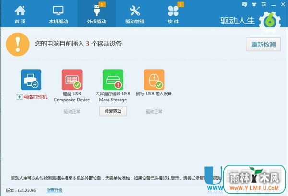Click the badge 5 on 软件
Screen dimensions: 288x196
click(x=180, y=5)
